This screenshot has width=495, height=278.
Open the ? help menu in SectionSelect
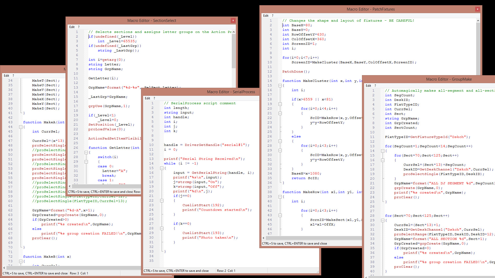pyautogui.click(x=79, y=27)
